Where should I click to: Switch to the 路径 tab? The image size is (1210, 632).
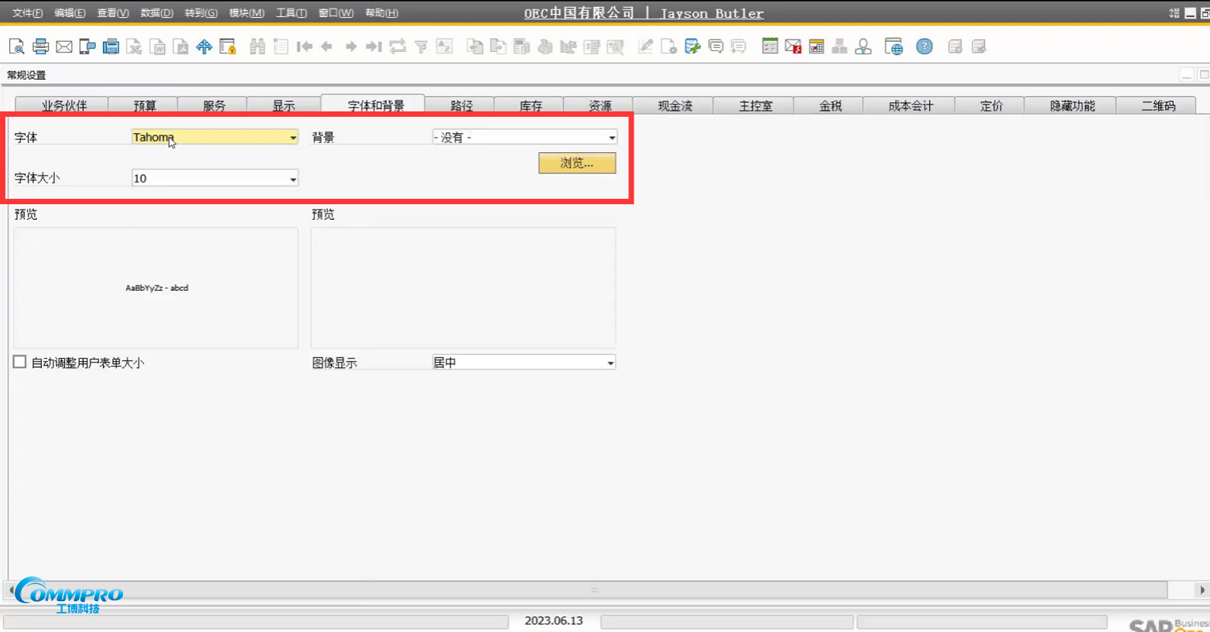coord(459,105)
